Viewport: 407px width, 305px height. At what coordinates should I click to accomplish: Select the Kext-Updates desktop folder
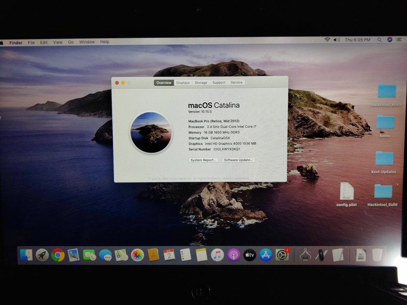384,162
